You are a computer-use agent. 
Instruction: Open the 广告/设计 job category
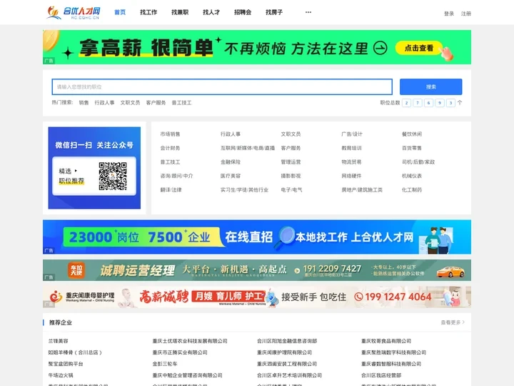point(352,134)
